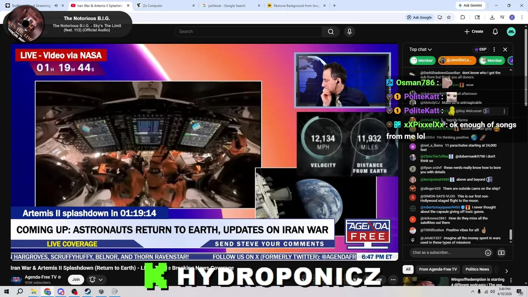Screen dimensions: 528x297
Task: Click the YouTube search magnifier button
Action: click(331, 31)
